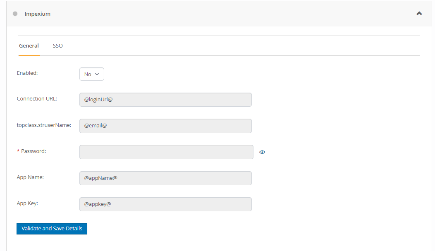Click the "Connection URL:" label text
Image resolution: width=435 pixels, height=251 pixels.
[37, 99]
